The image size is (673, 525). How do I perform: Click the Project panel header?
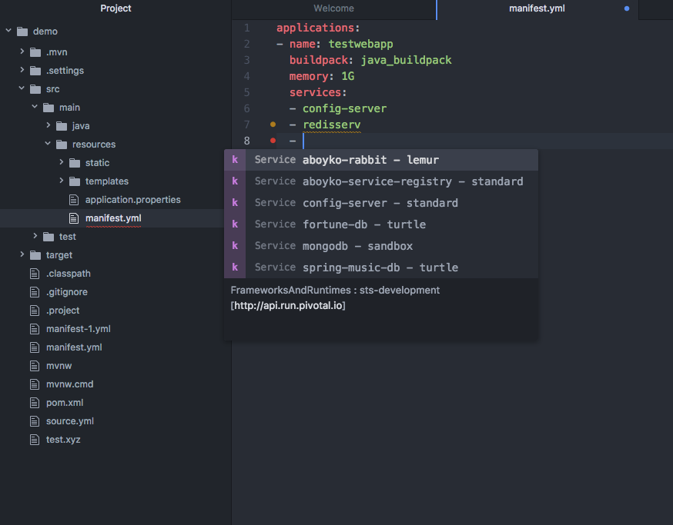(116, 8)
